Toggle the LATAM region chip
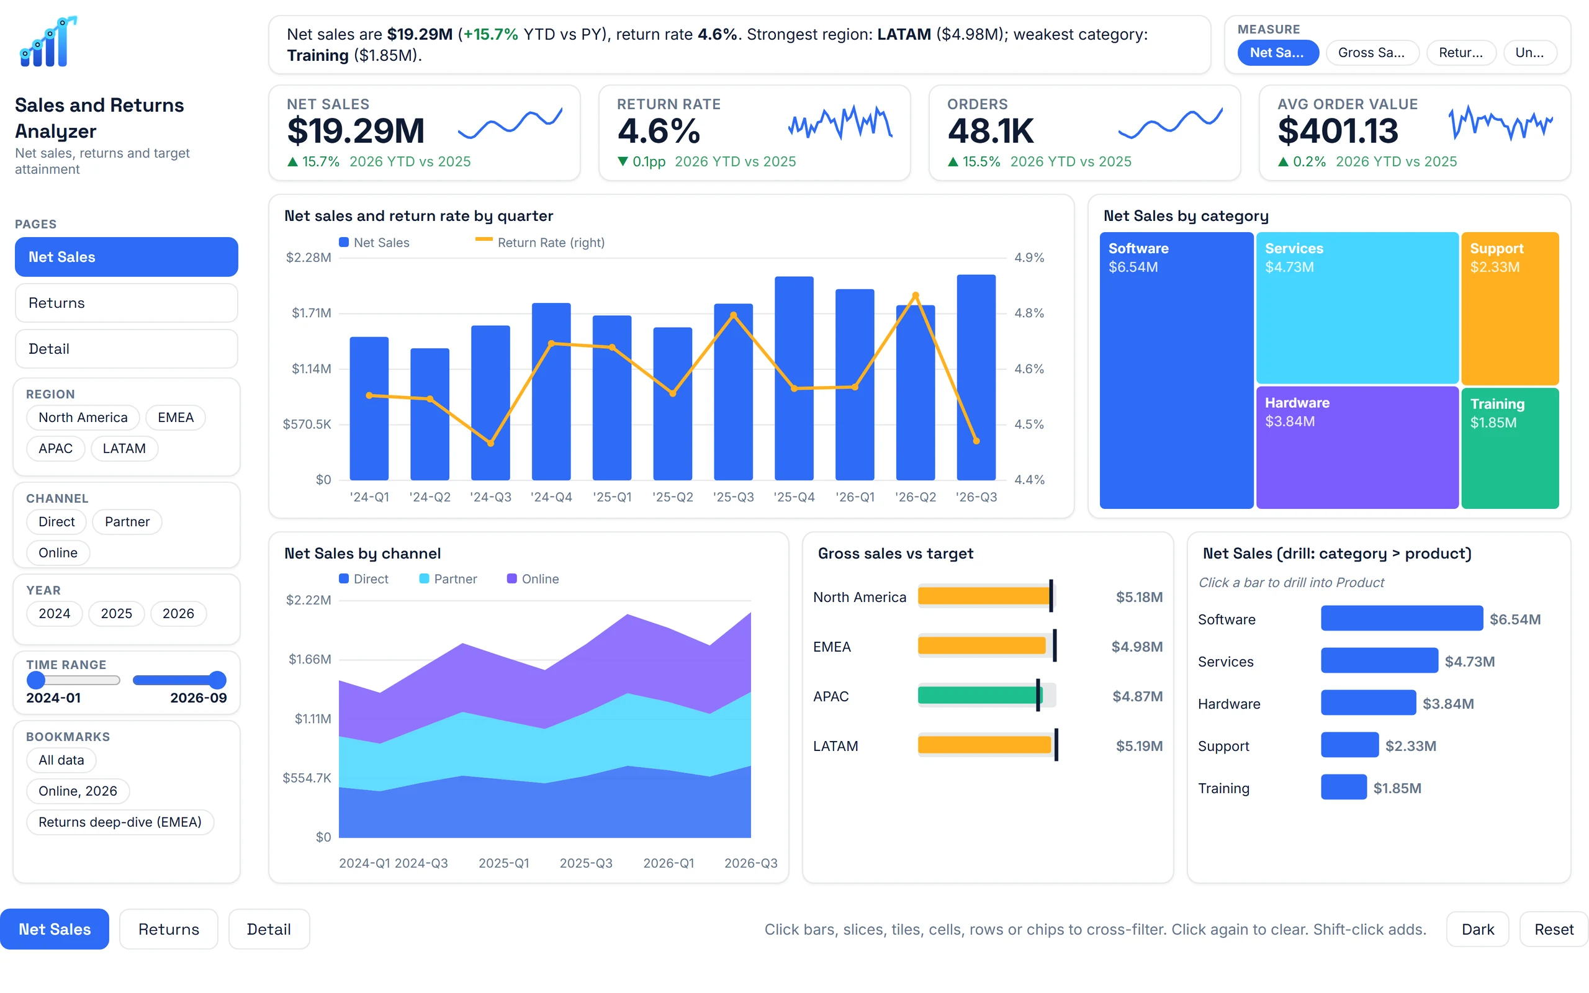This screenshot has width=1589, height=993. (124, 449)
